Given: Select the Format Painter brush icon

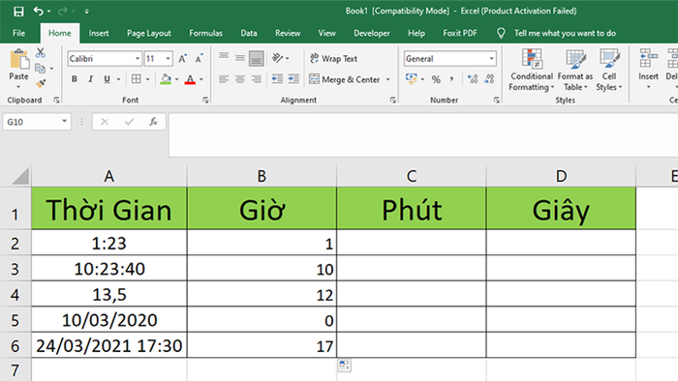Looking at the screenshot, I should 41,84.
